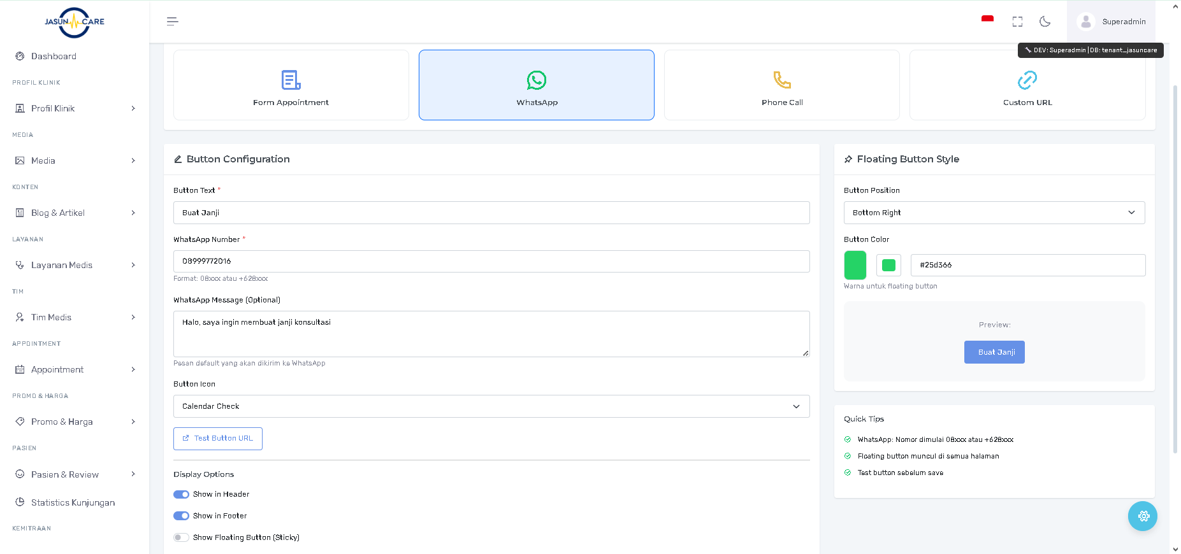Image resolution: width=1181 pixels, height=554 pixels.
Task: Click the hamburger menu toggle icon
Action: 172,22
